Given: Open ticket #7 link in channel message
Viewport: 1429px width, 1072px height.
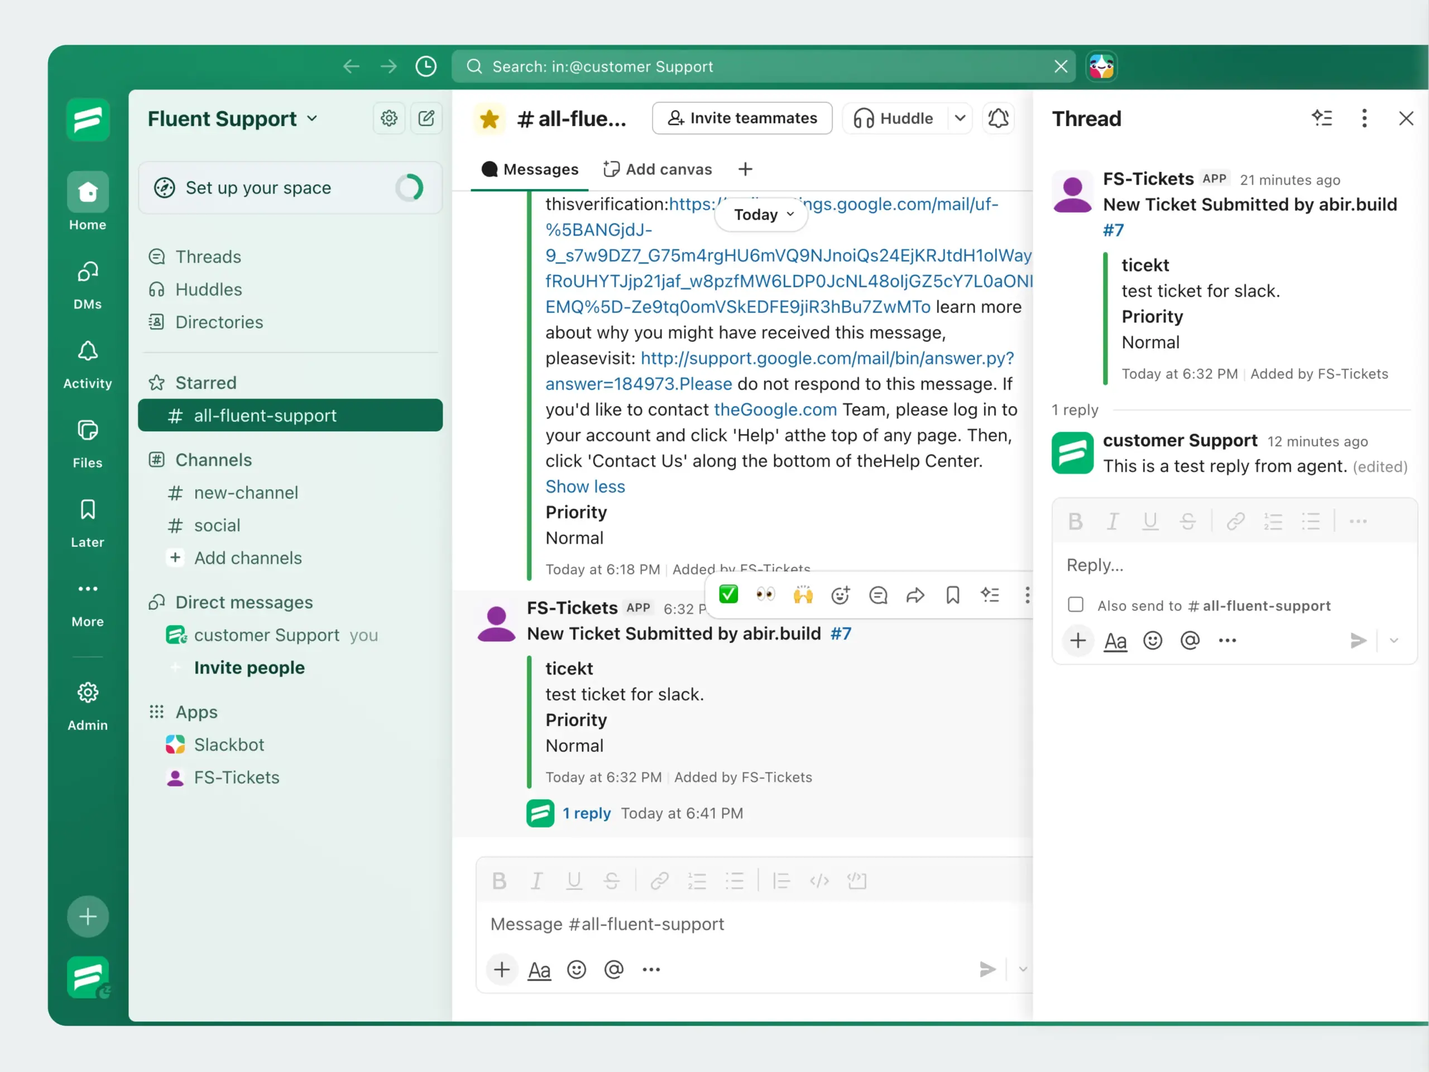Looking at the screenshot, I should (841, 633).
